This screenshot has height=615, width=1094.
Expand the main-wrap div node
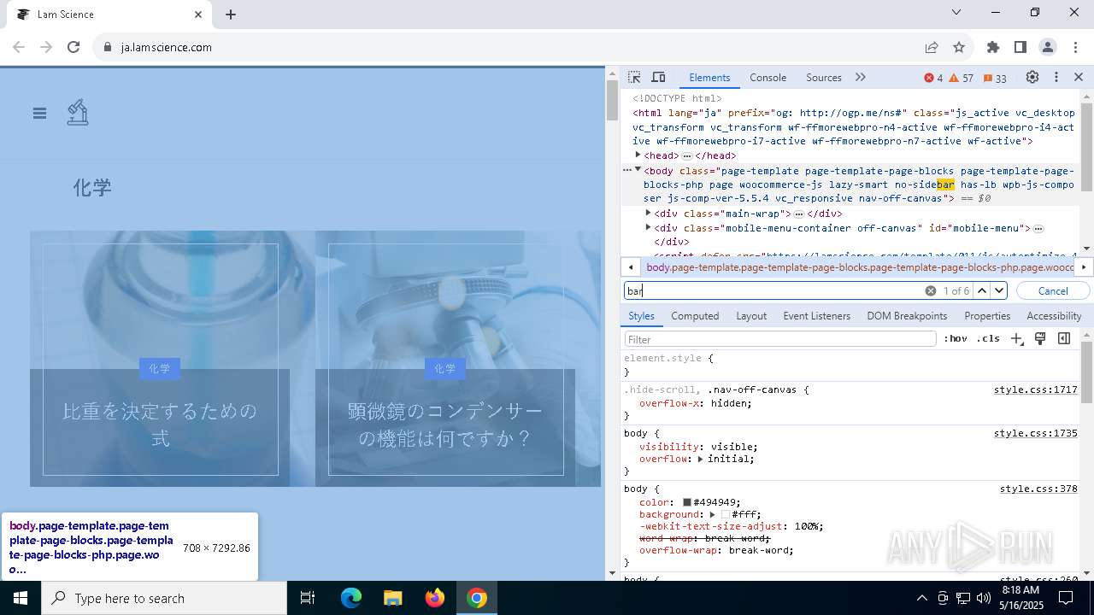coord(648,213)
